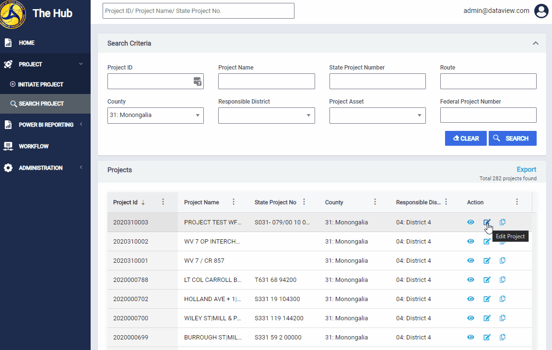Edit project 2020000788 pencil icon
The width and height of the screenshot is (552, 350).
pos(487,280)
